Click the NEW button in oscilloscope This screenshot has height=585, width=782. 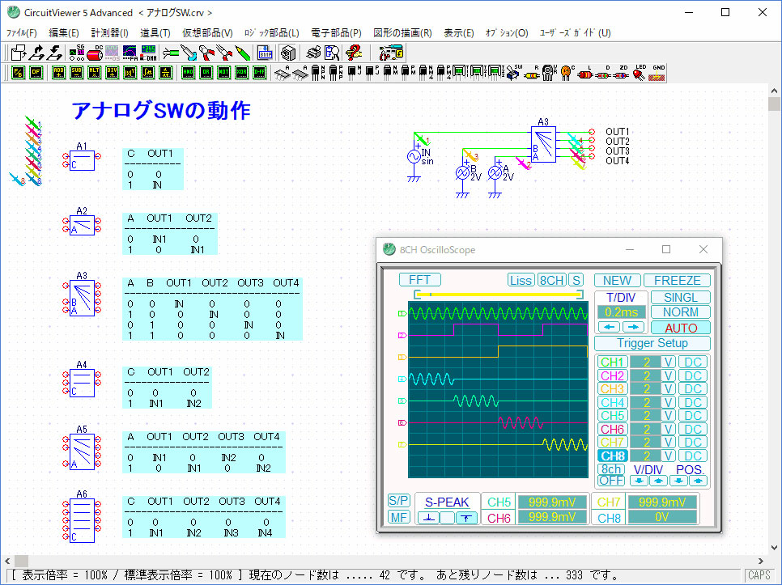click(618, 281)
